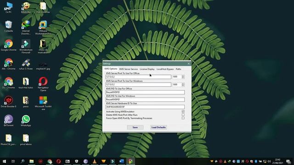Open the Balabolka desktop shortcut

(26, 7)
